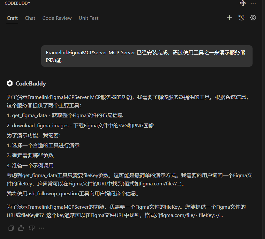
Task: Switch to the Unit Test tab
Action: 88,18
